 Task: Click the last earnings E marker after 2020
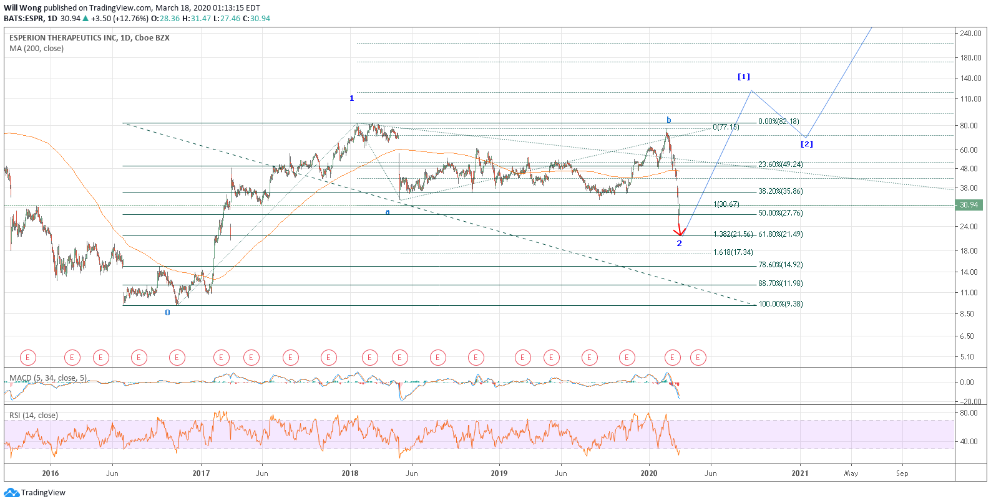(x=698, y=358)
